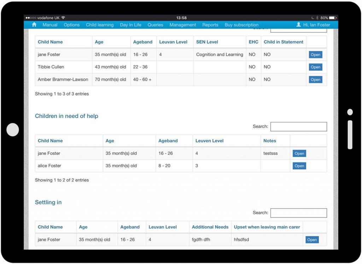Tap the Bluetooth status icon

317,18
